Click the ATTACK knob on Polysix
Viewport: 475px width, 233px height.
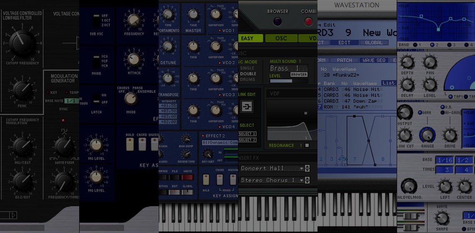pyautogui.click(x=134, y=60)
